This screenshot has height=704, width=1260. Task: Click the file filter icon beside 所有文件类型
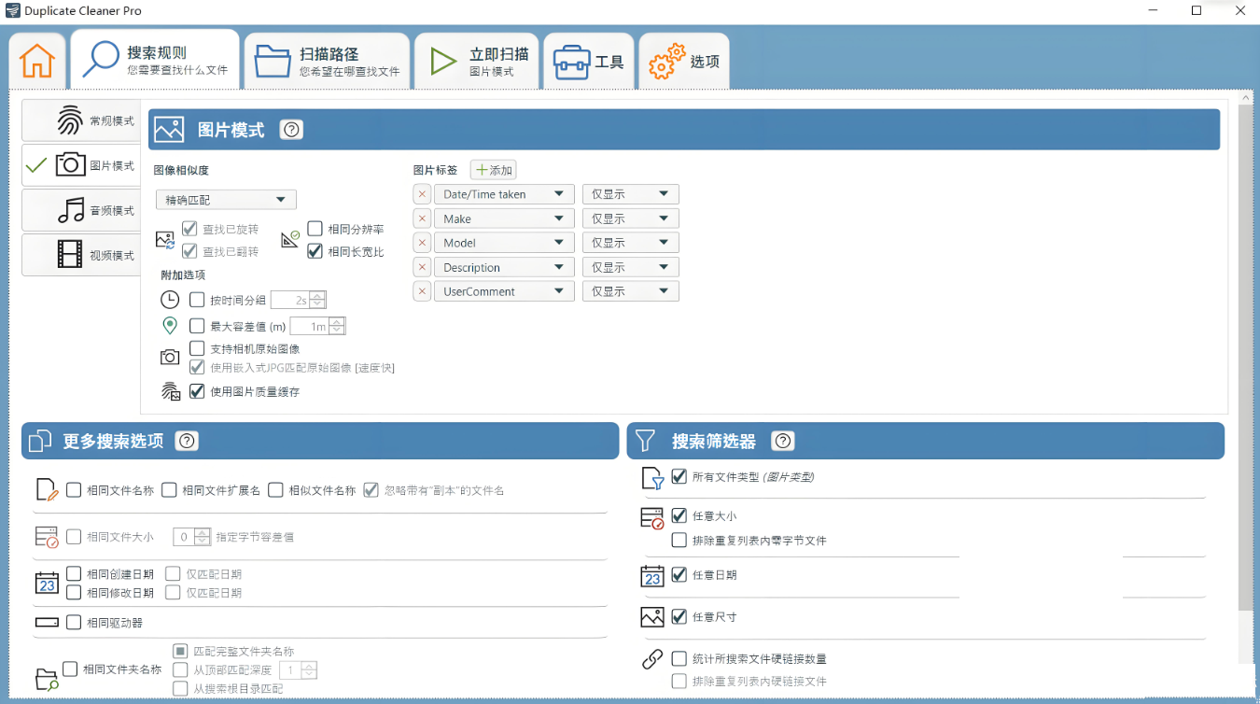point(652,479)
